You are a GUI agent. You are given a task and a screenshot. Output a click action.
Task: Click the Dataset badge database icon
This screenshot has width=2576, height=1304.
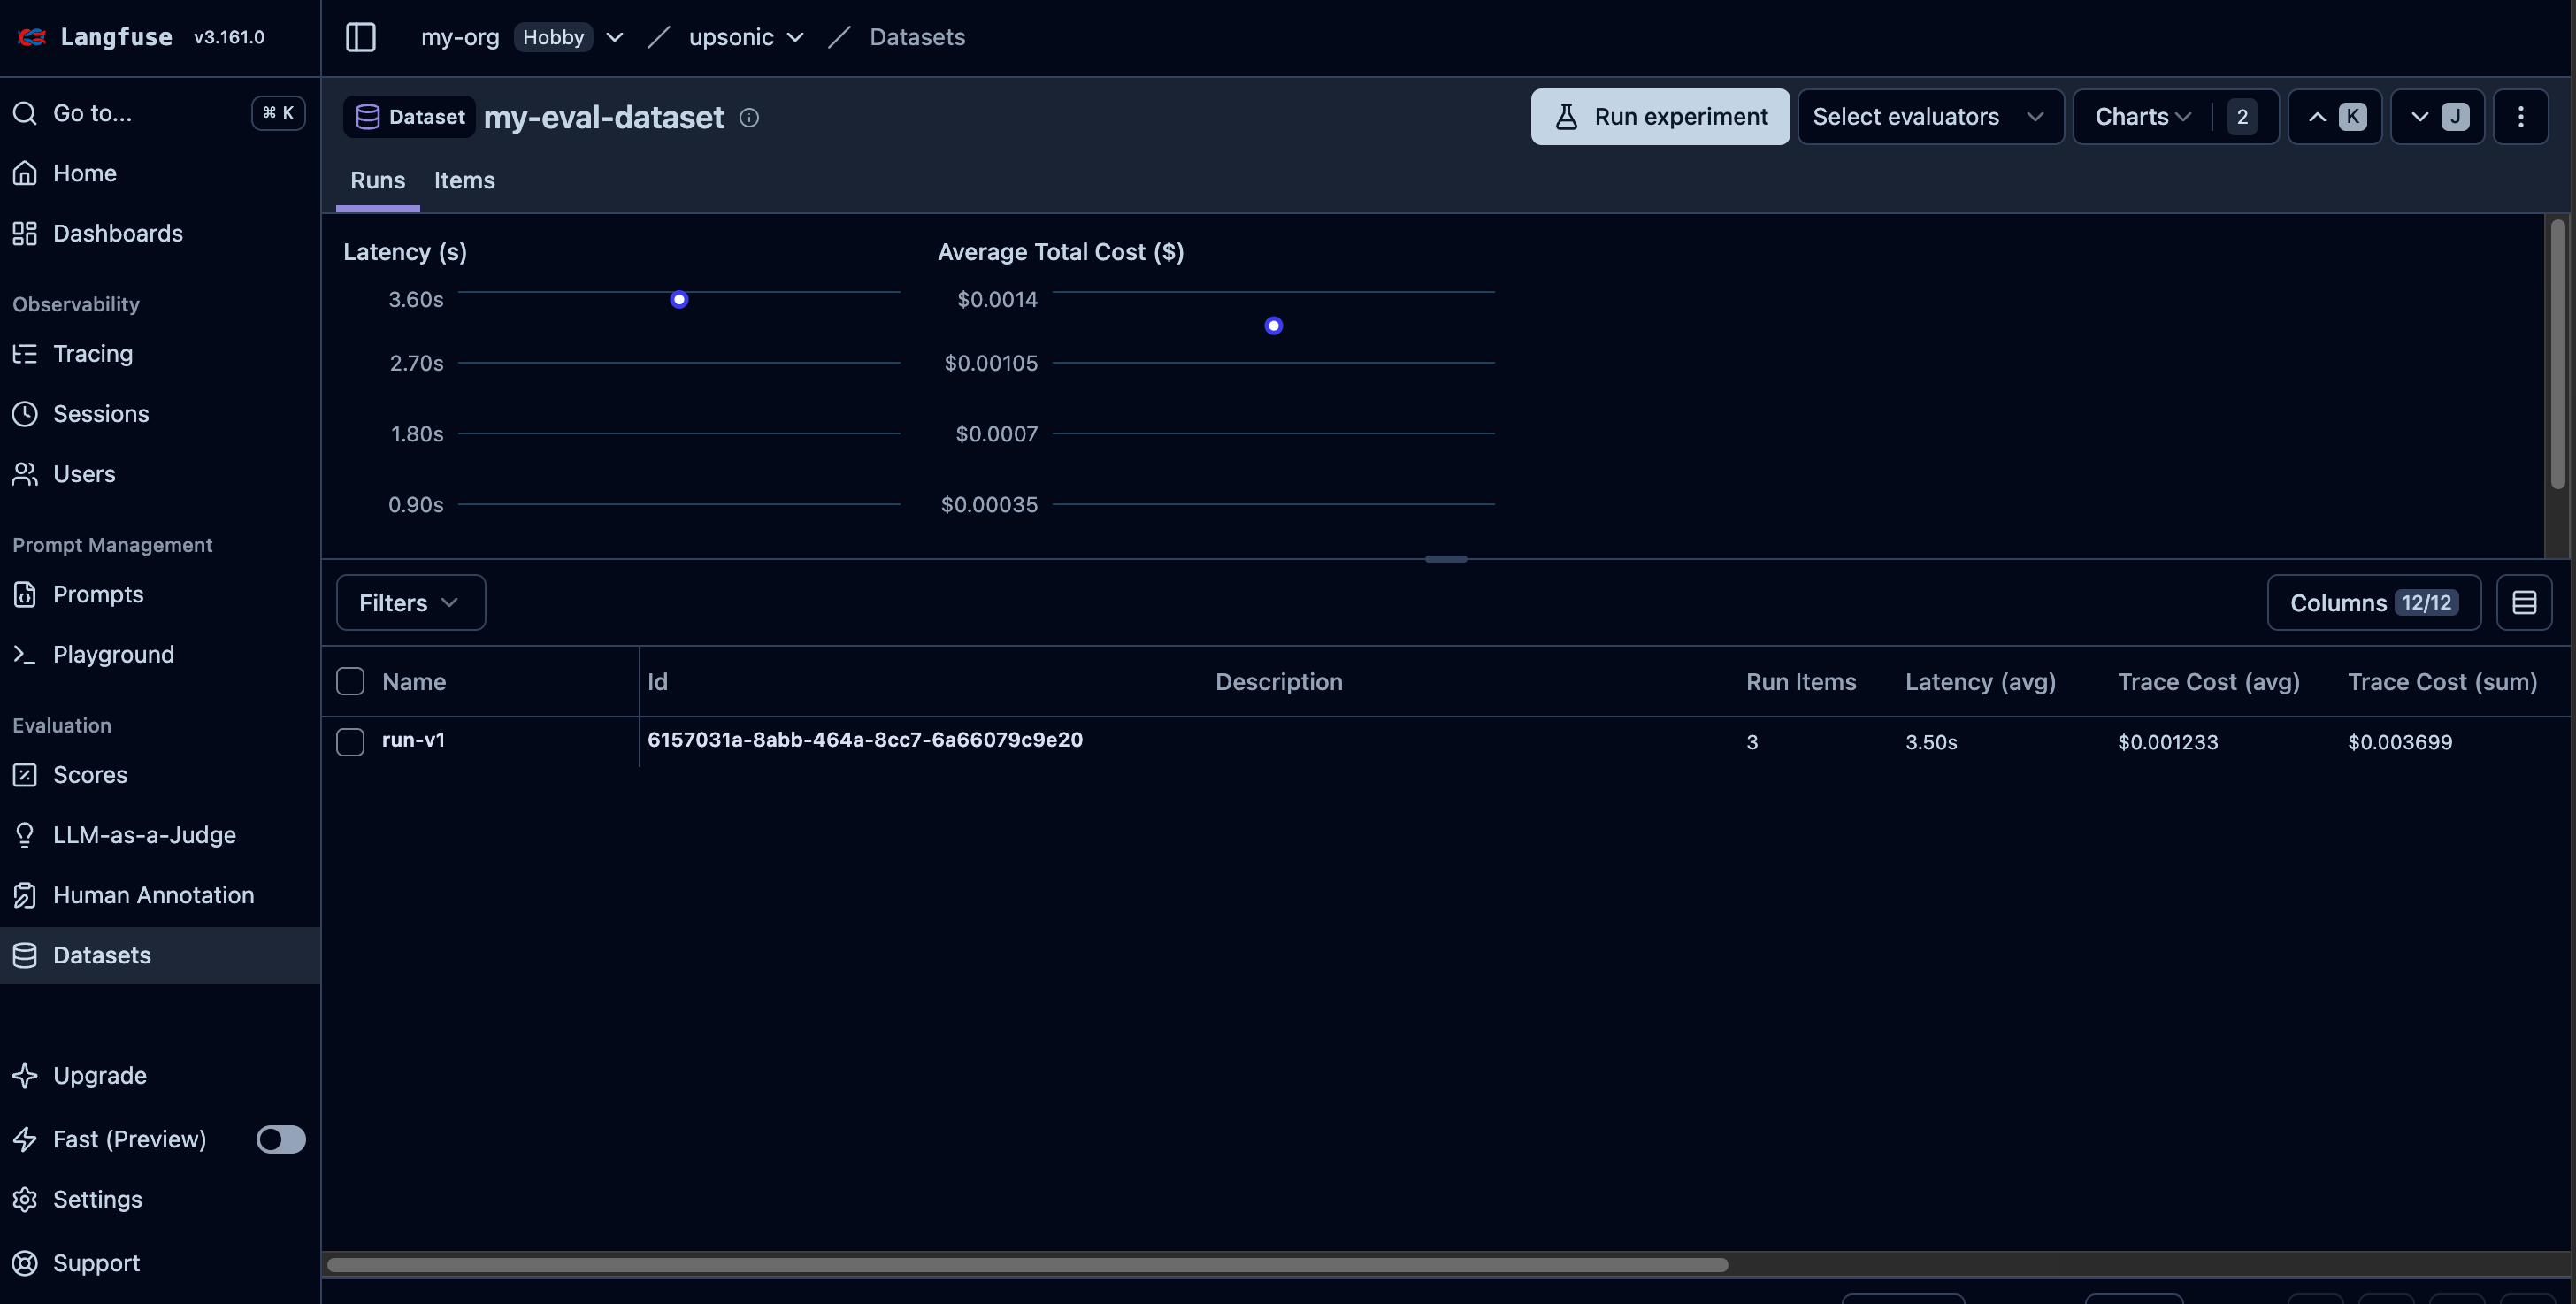pos(368,117)
